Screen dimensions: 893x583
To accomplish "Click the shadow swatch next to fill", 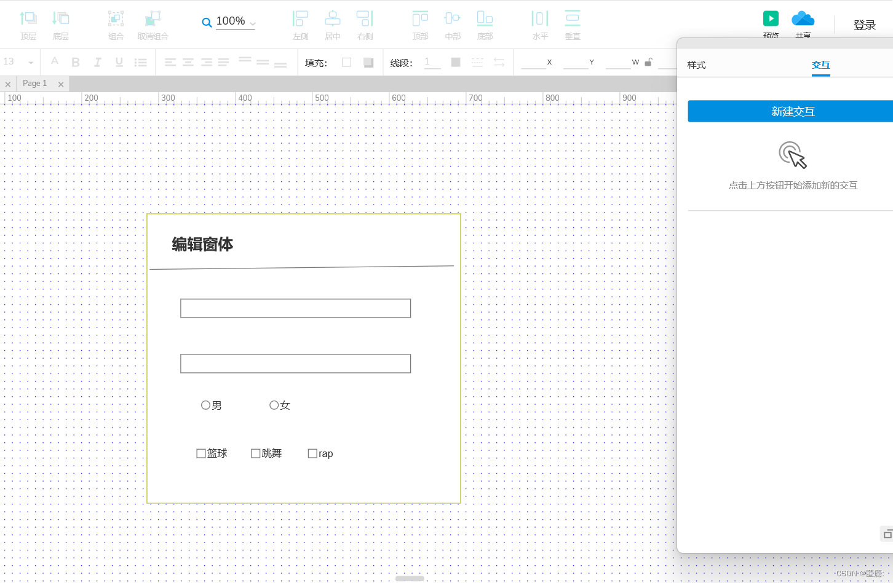I will pyautogui.click(x=368, y=62).
